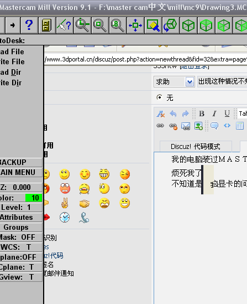Toggle the Mask: OFF setting
Screen dimensions: 247x304
click(x=20, y=237)
